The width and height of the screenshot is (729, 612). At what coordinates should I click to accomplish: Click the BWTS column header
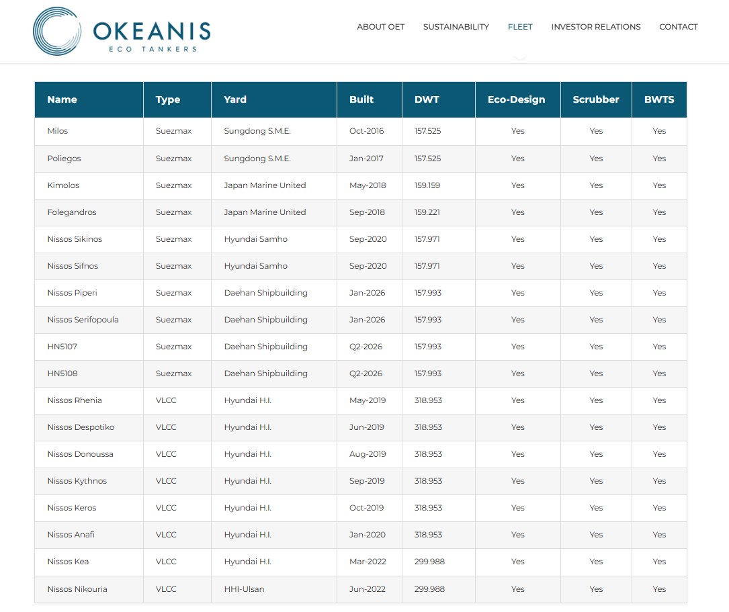[658, 99]
